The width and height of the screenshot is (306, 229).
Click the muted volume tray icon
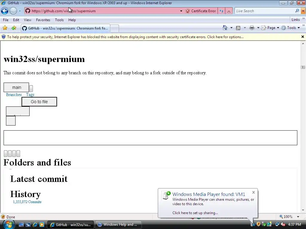pos(283,224)
